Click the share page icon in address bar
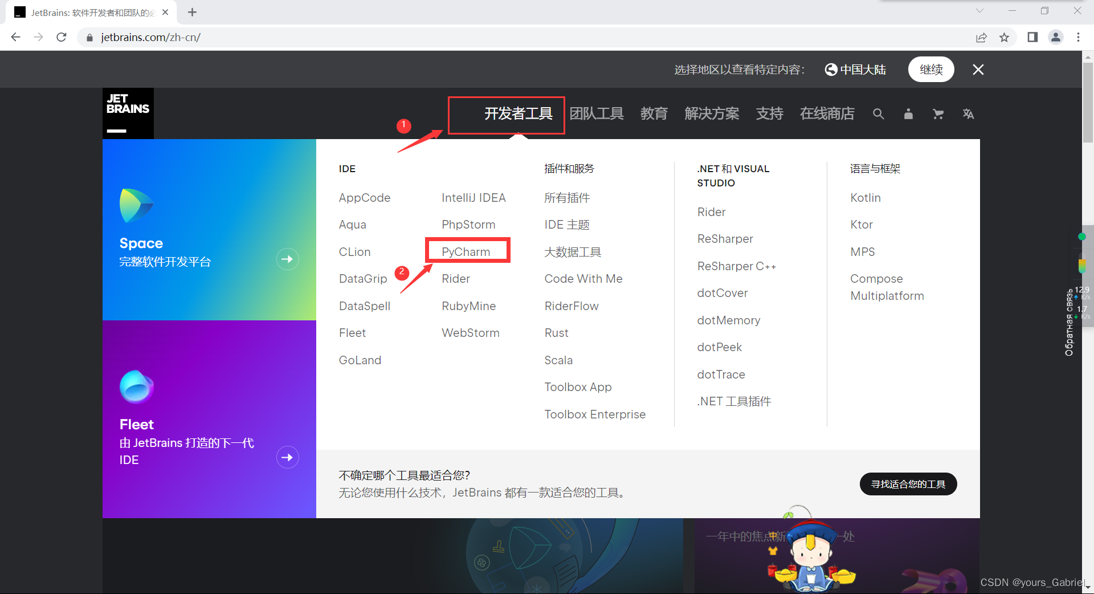This screenshot has width=1094, height=594. [981, 37]
